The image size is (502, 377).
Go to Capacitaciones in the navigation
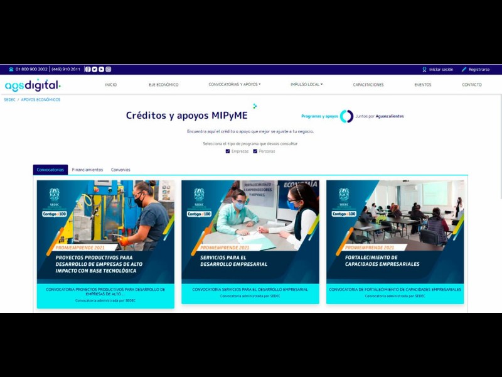[x=368, y=84]
